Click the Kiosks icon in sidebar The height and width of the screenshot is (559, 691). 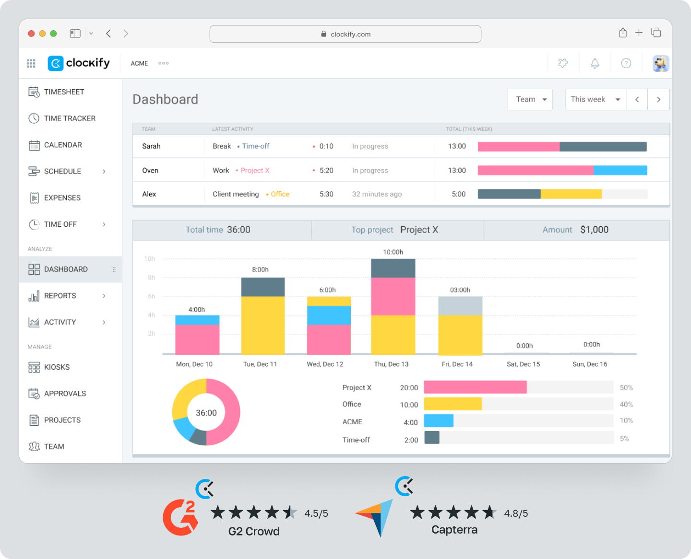(x=34, y=367)
